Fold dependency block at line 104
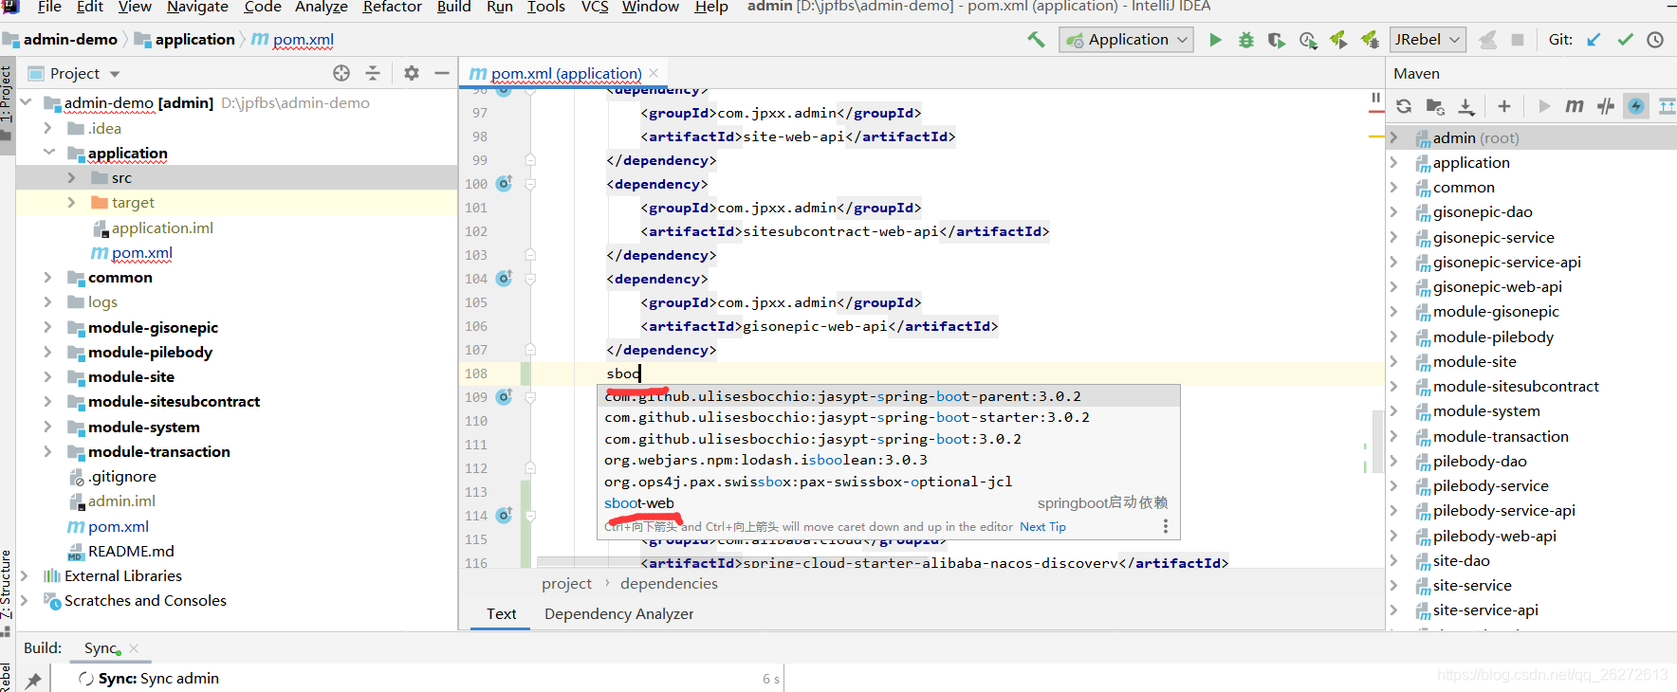The width and height of the screenshot is (1677, 692). (530, 279)
